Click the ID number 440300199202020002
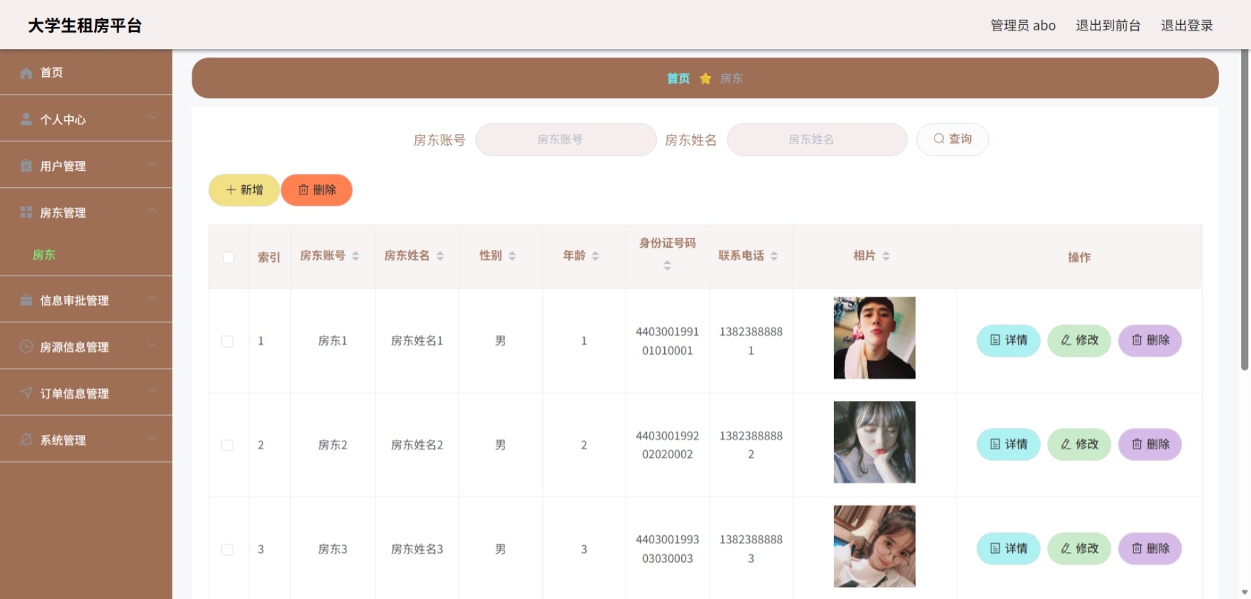The height and width of the screenshot is (599, 1251). coord(667,445)
